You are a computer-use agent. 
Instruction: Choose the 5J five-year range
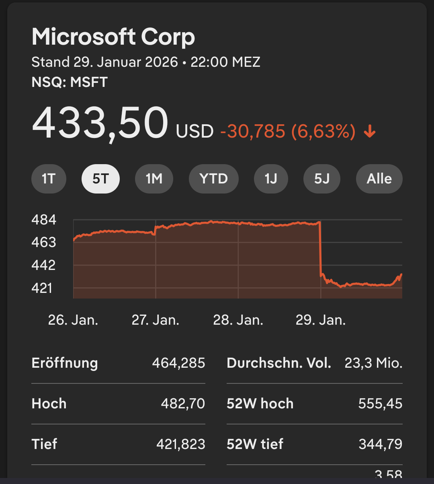[322, 179]
